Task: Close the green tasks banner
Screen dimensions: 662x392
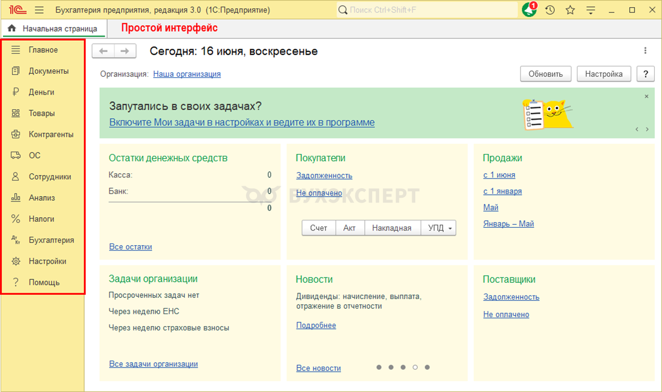Action: [x=646, y=97]
